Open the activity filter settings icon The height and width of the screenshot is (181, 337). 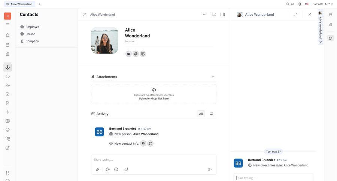coord(212,114)
